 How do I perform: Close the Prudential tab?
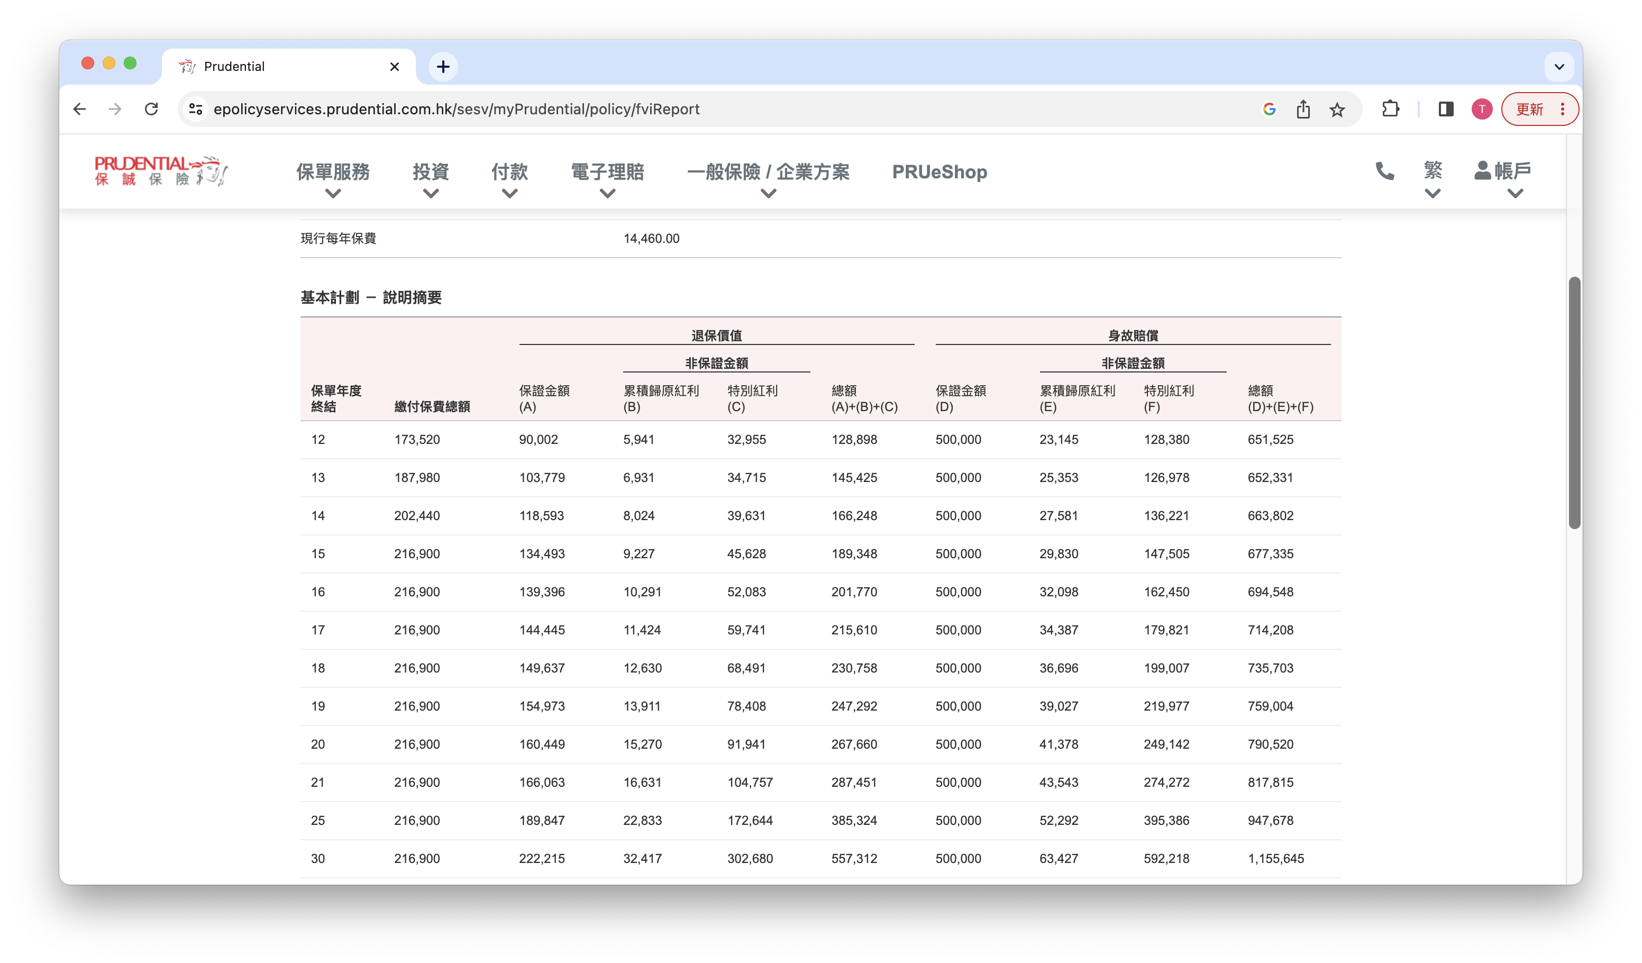point(394,67)
